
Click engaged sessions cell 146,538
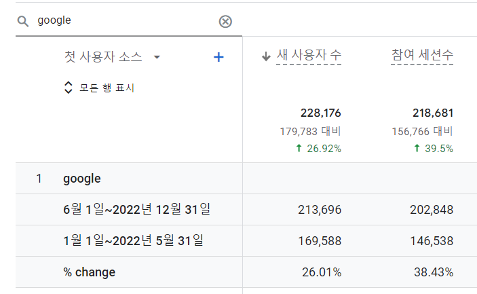(432, 241)
